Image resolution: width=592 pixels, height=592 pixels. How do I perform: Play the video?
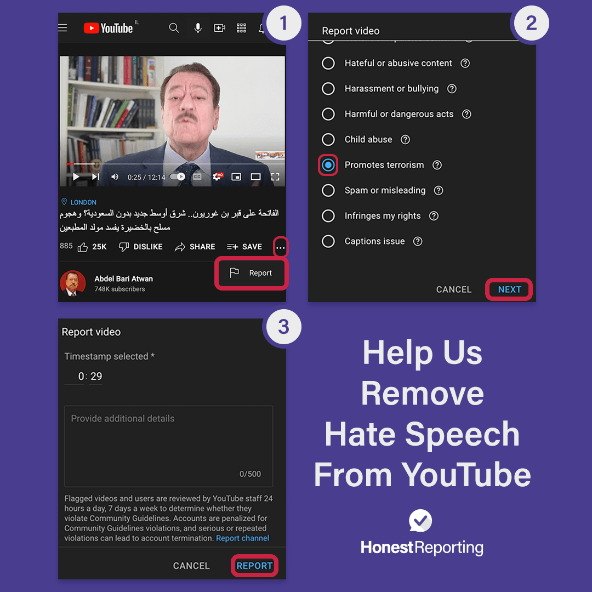[x=76, y=177]
